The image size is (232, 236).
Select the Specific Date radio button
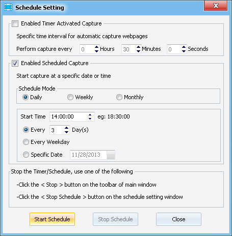[x=26, y=155]
